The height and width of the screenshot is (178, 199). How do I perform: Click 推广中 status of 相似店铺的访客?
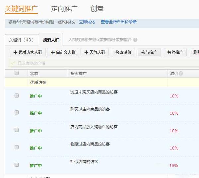(36, 165)
